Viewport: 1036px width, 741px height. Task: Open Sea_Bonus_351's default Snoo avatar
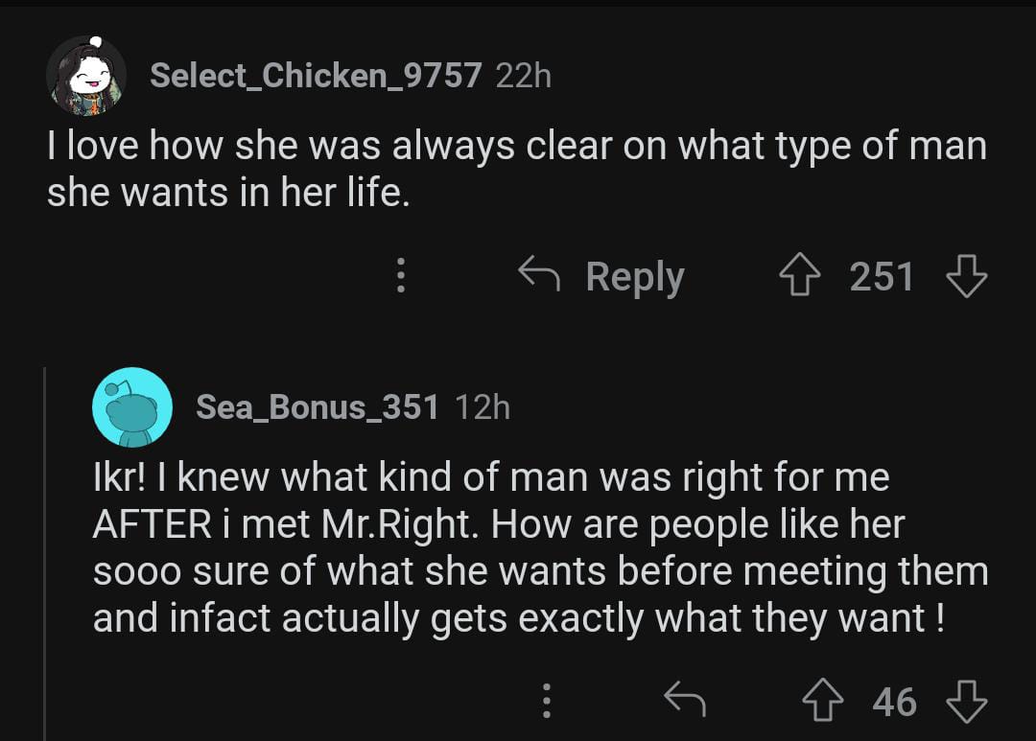click(132, 406)
